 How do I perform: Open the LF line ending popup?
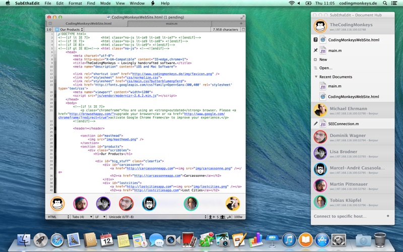pyautogui.click(x=100, y=217)
